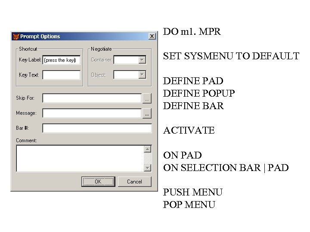Click the 'DEFINE PAD' text
This screenshot has height=232, width=310.
pos(193,81)
